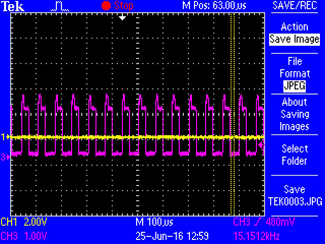Click the CH1 ground reference marker

[5, 137]
